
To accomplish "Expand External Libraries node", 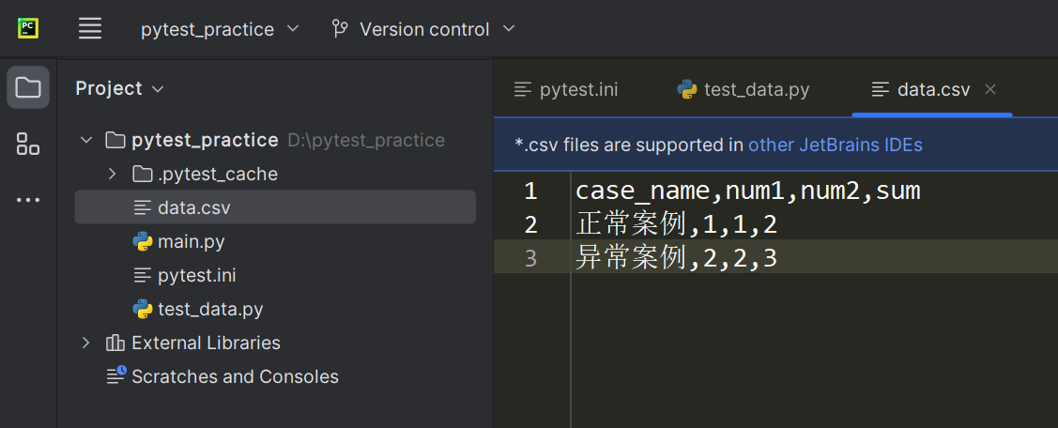I will pyautogui.click(x=87, y=343).
